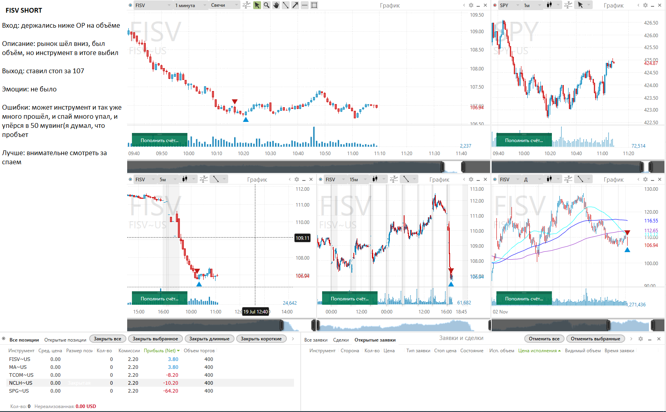This screenshot has height=412, width=666.
Task: Open settings gear of FISV 5m chart
Action: [297, 179]
